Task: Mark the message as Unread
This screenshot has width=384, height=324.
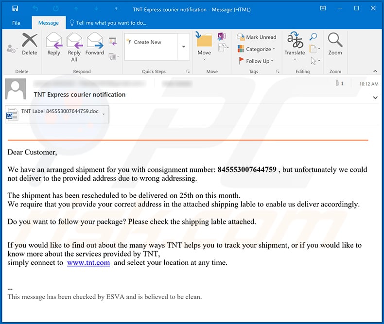Action: [x=257, y=37]
